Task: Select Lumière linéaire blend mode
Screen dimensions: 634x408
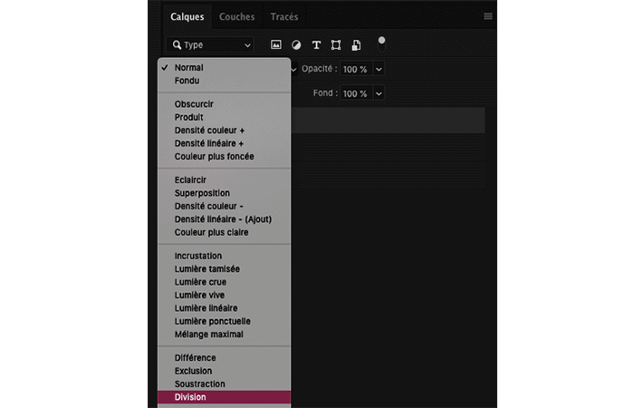Action: (224, 308)
